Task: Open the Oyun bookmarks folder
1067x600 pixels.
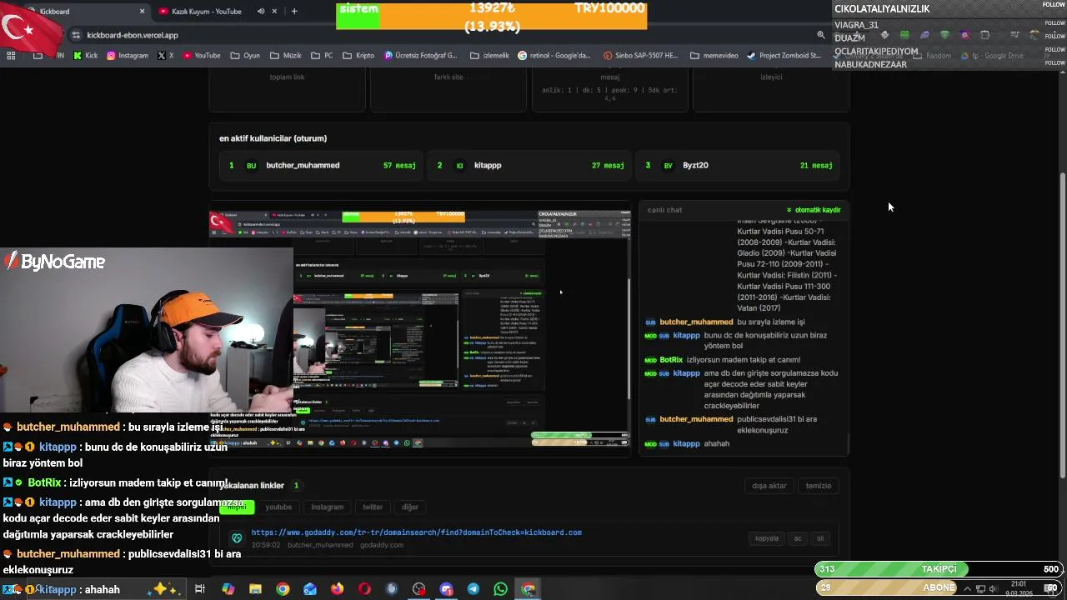Action: (244, 56)
